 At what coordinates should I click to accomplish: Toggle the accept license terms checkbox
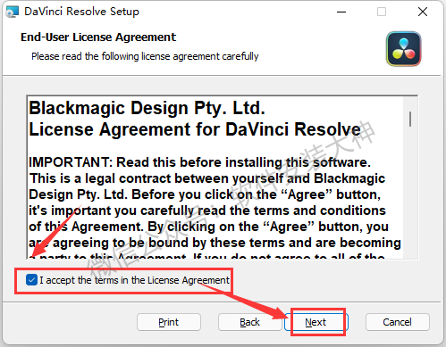tap(31, 280)
